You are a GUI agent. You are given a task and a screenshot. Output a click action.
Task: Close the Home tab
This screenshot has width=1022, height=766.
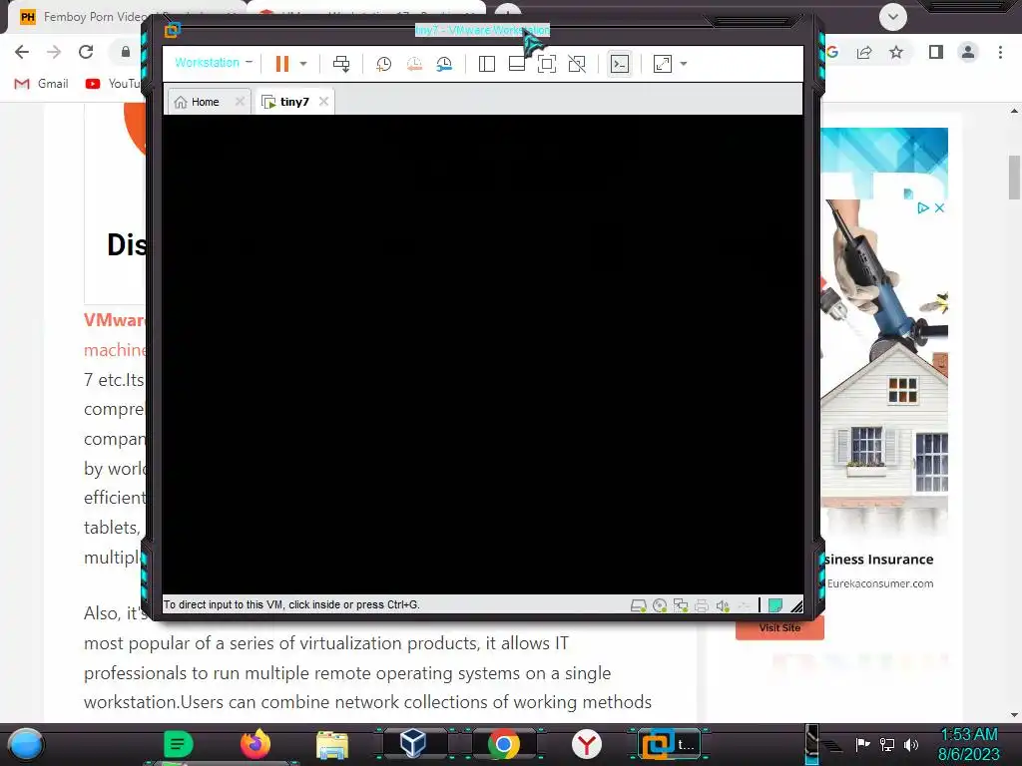click(240, 102)
